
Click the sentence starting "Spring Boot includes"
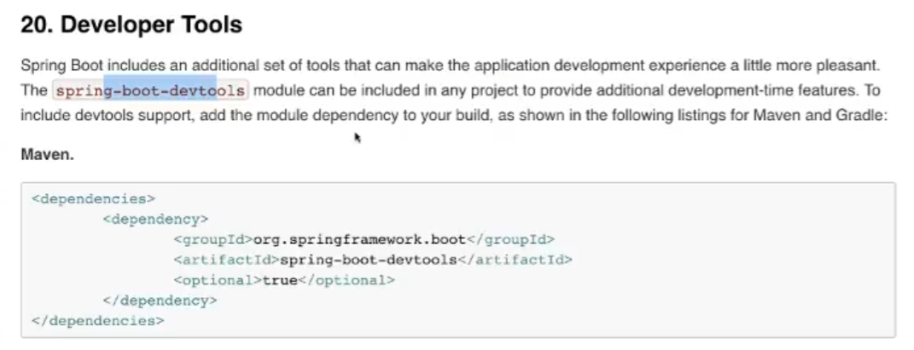click(450, 66)
